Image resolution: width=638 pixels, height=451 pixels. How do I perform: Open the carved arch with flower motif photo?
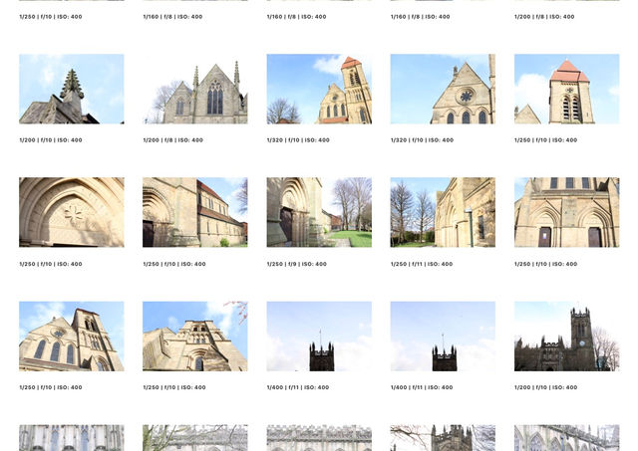point(72,212)
